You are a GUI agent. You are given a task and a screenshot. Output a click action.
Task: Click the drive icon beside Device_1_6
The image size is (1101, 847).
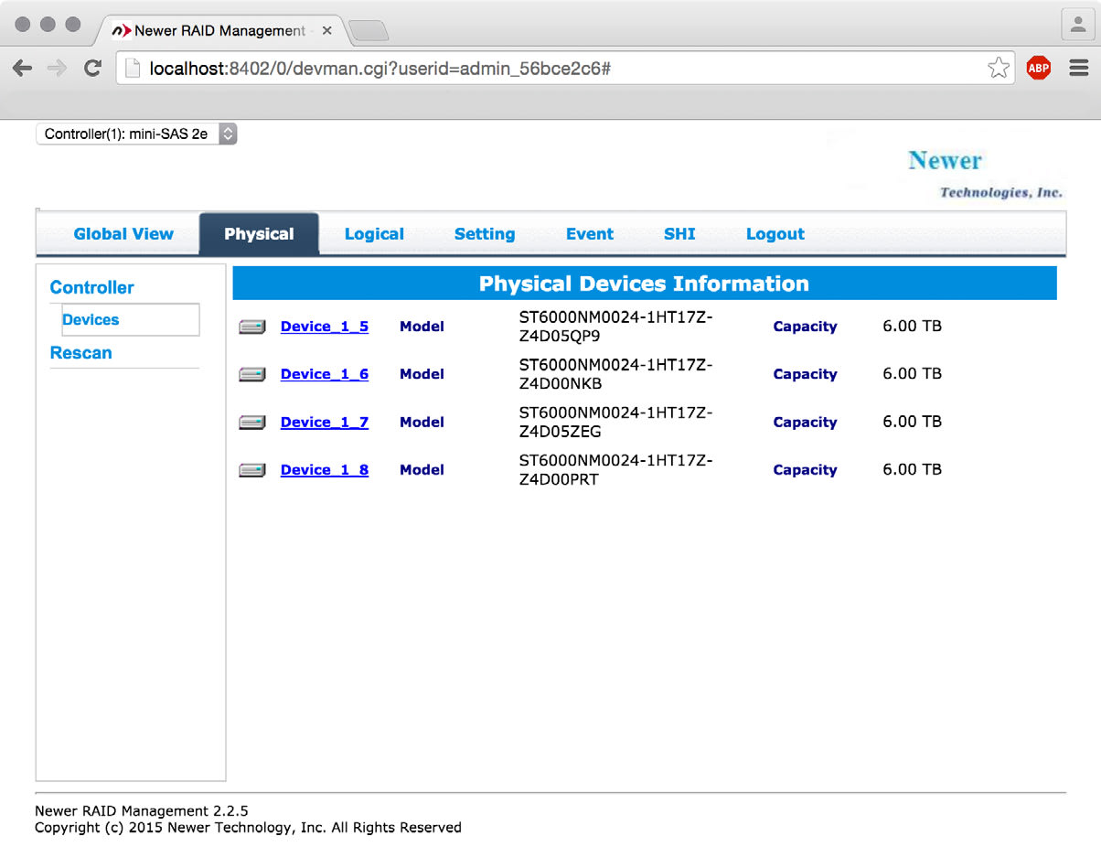[x=251, y=375]
